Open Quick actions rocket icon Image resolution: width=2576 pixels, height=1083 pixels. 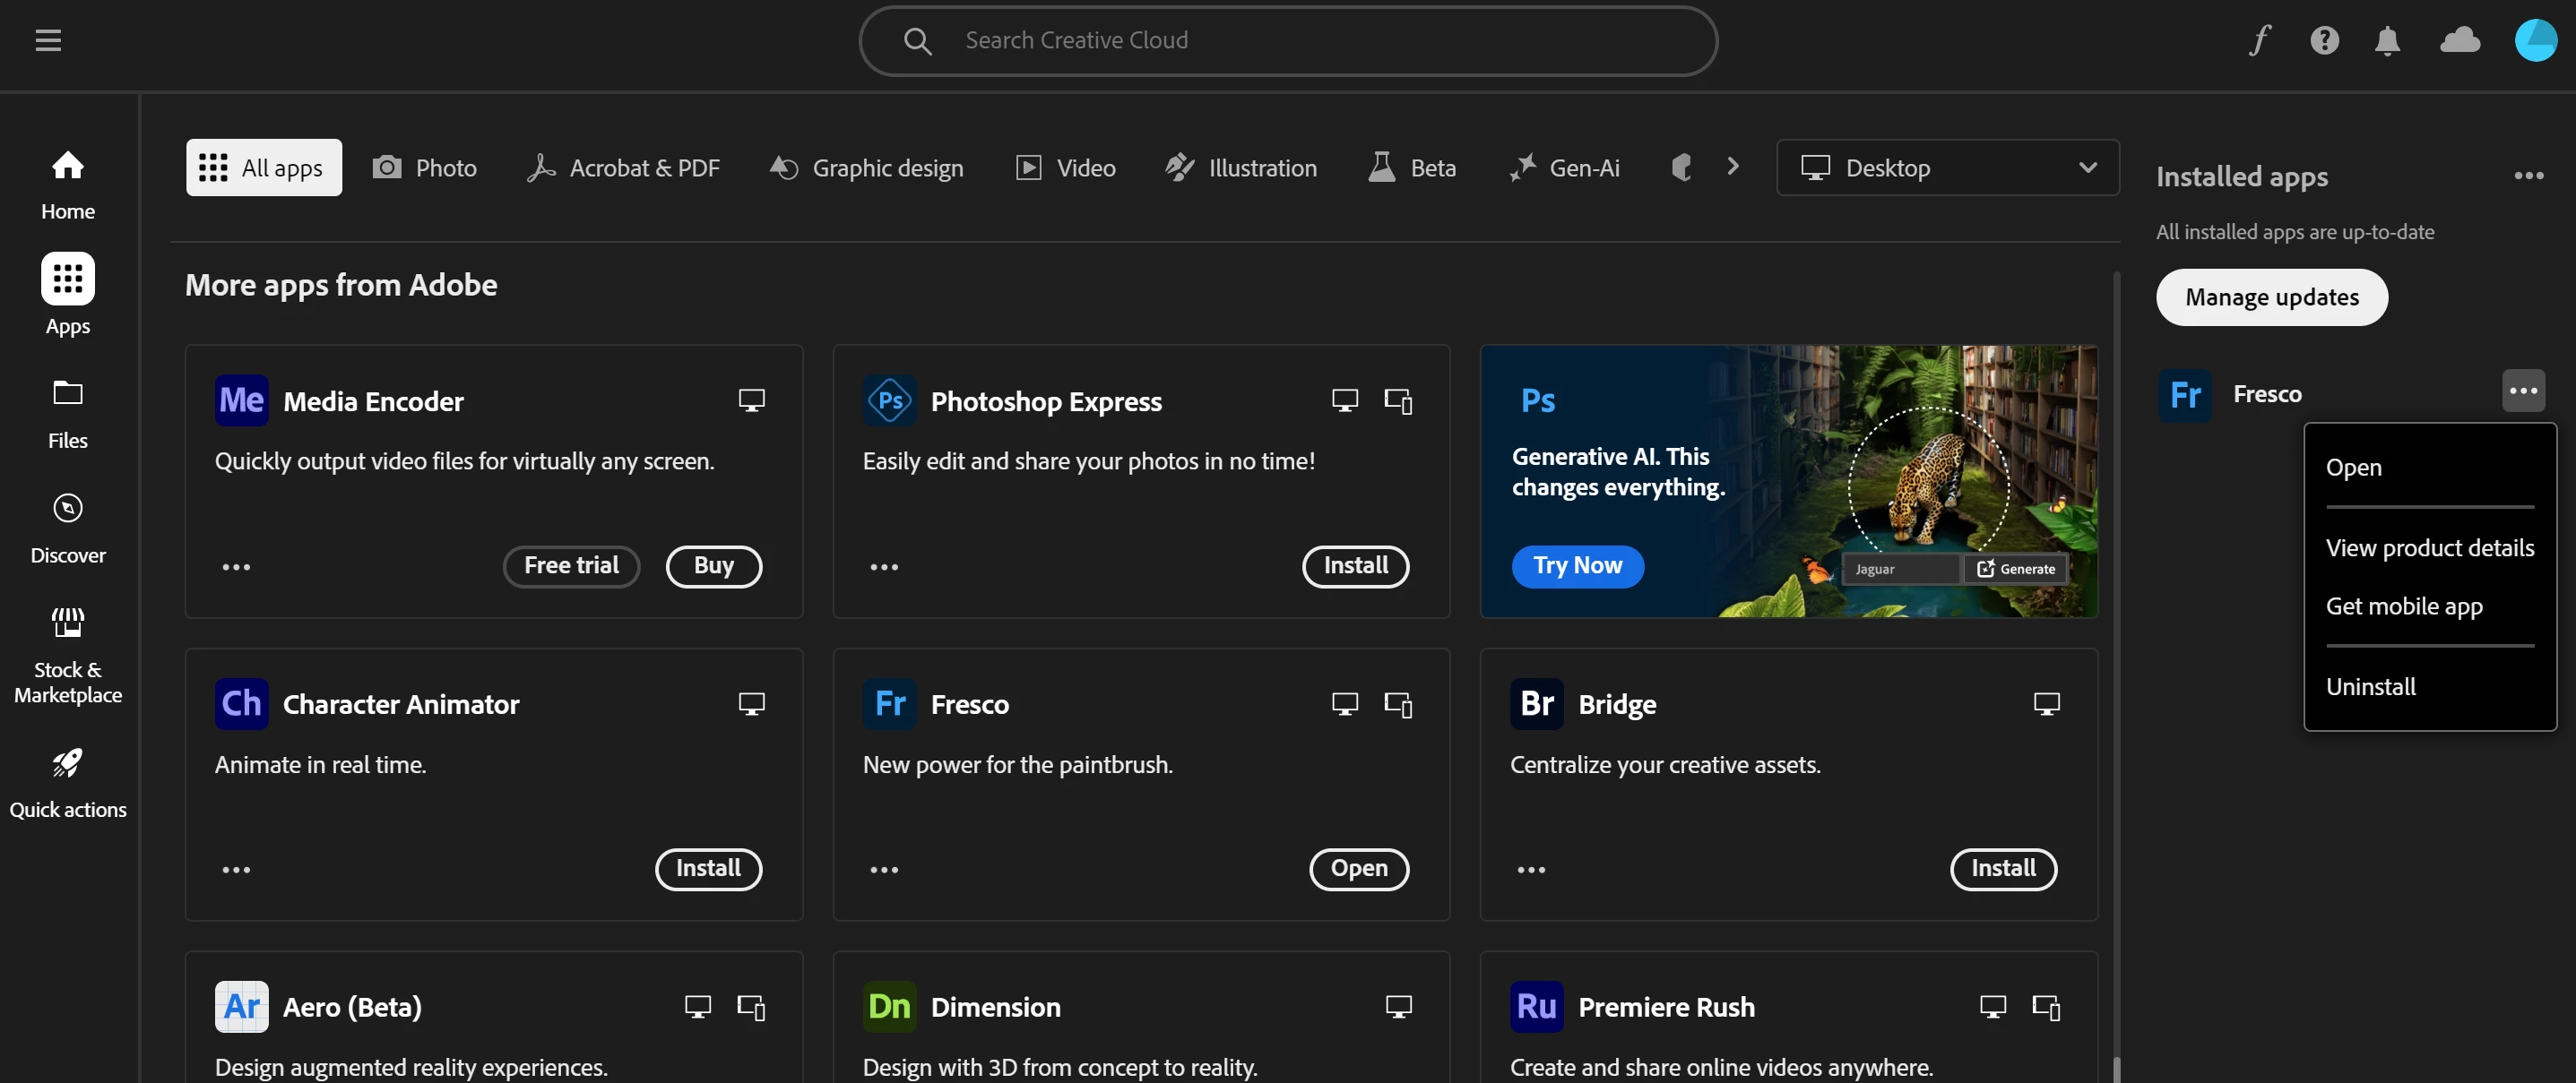click(68, 782)
